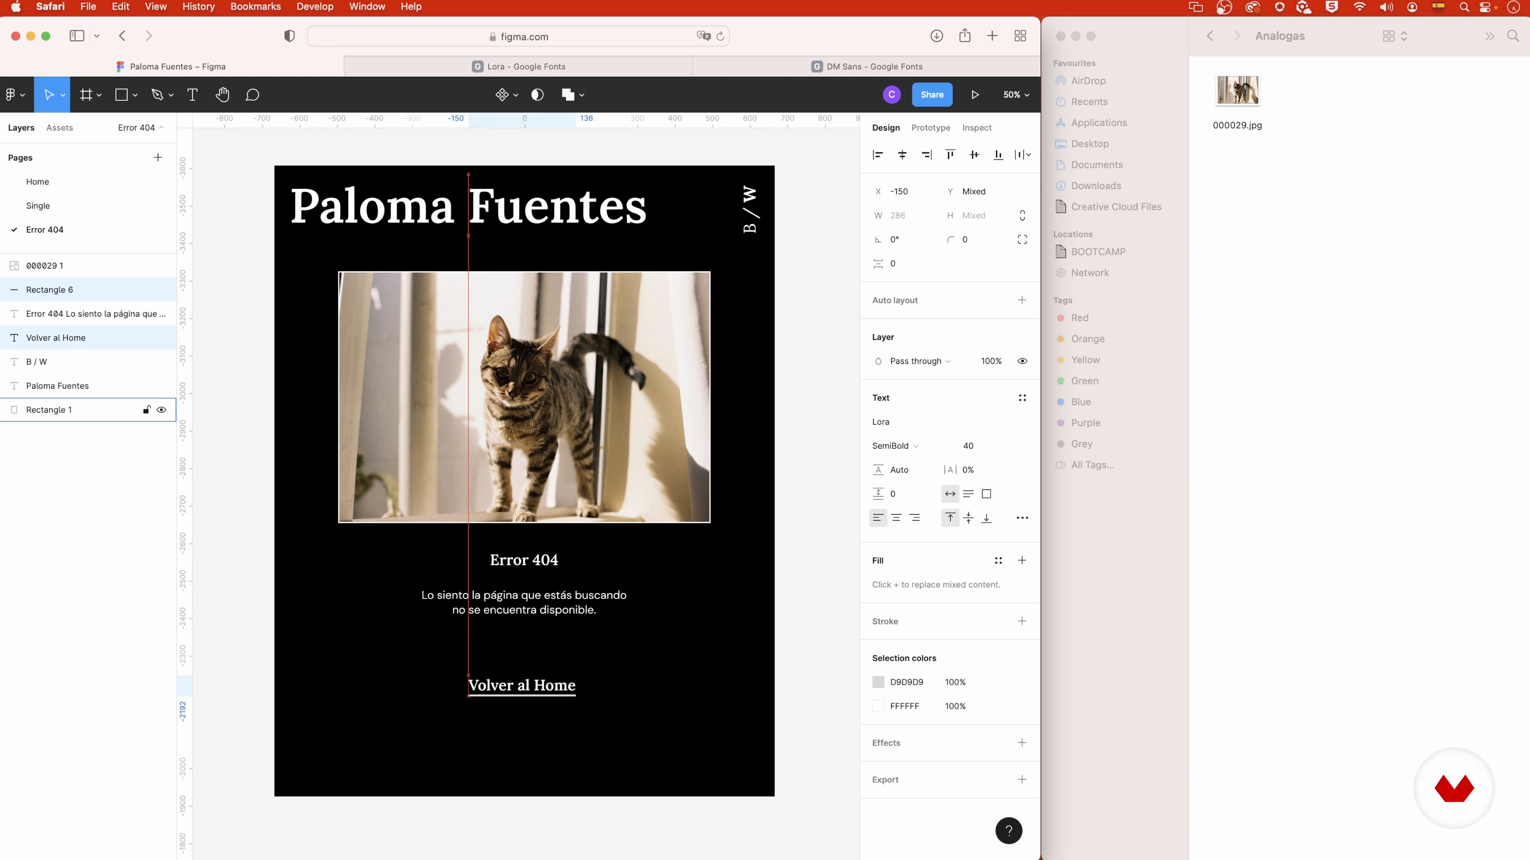This screenshot has height=860, width=1530.
Task: Click the Help question mark button
Action: pyautogui.click(x=1008, y=831)
